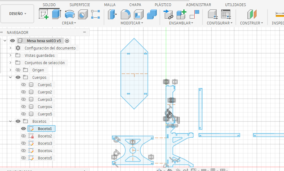Minimize the NAVEGADOR panel

click(x=84, y=32)
